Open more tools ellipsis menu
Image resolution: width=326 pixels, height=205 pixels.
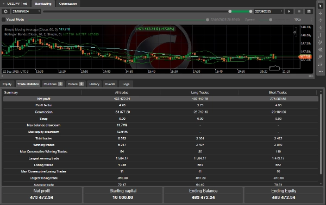(x=321, y=72)
